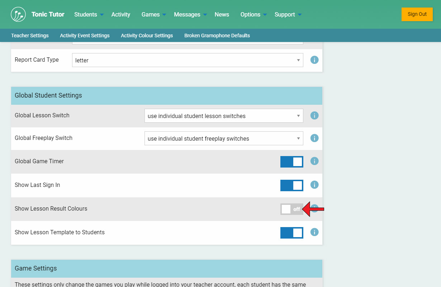The height and width of the screenshot is (287, 441).
Task: Toggle the Global Game Timer switch
Action: (x=291, y=162)
